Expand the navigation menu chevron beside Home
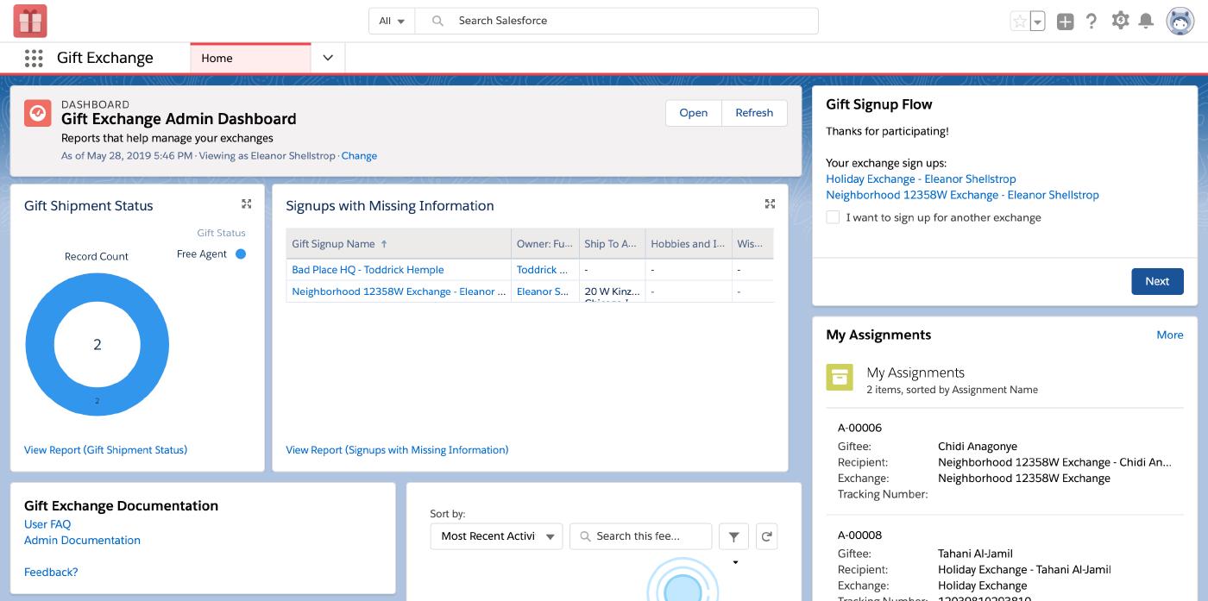 pos(328,58)
